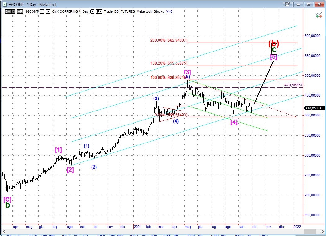The width and height of the screenshot is (326, 236).
Task: Select the magenta [4] wave label
Action: coord(234,122)
